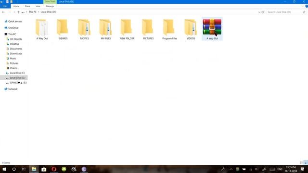The width and height of the screenshot is (308, 173).
Task: Go back with the back arrow
Action: [3, 12]
